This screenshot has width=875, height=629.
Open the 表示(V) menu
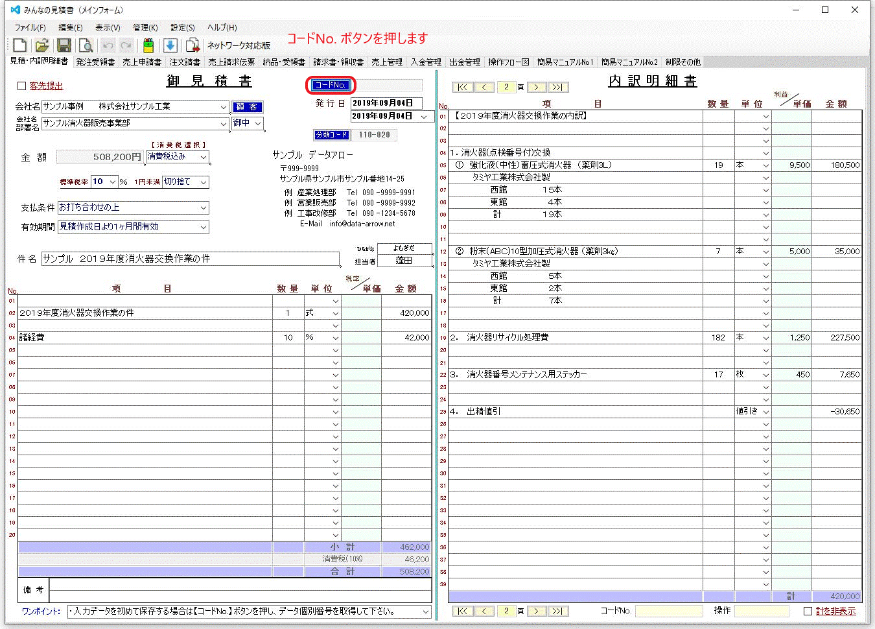click(x=108, y=28)
